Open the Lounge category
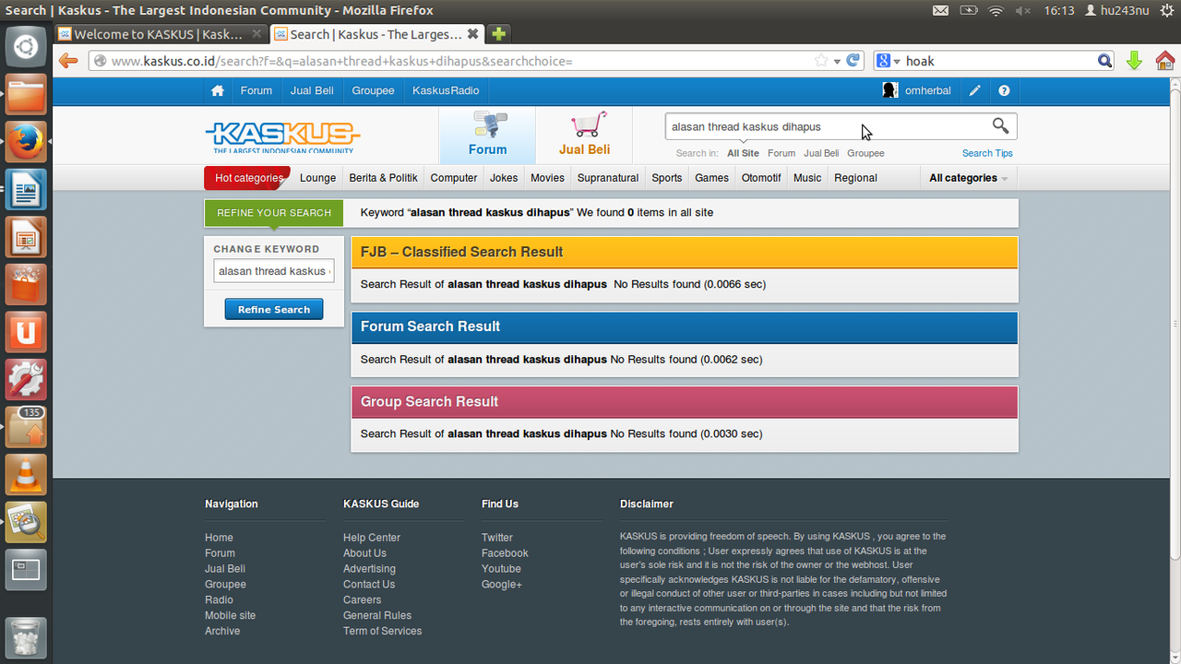Screen dimensions: 1181x664 tap(317, 178)
